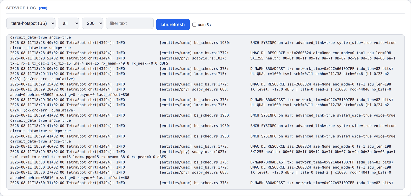Open the tetra-hotspot (BS) service dropdown
411x196 pixels.
(x=31, y=23)
